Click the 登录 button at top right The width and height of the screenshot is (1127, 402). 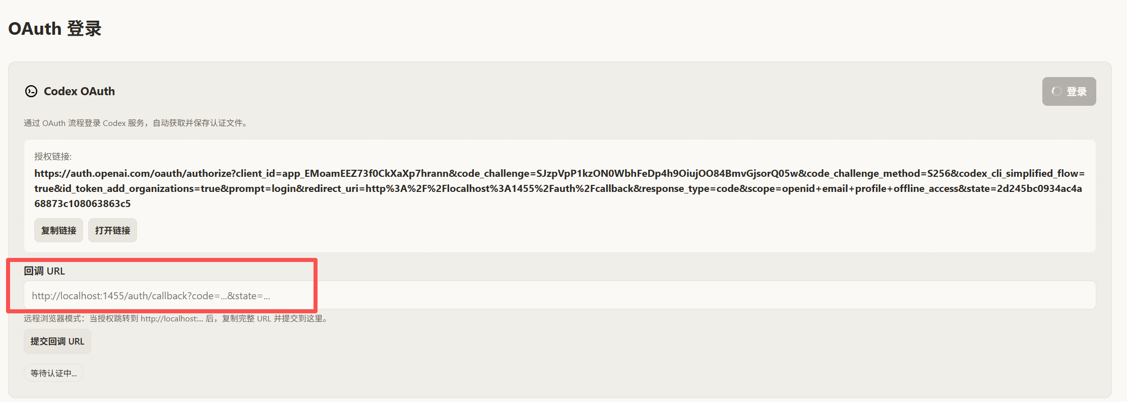pyautogui.click(x=1069, y=91)
